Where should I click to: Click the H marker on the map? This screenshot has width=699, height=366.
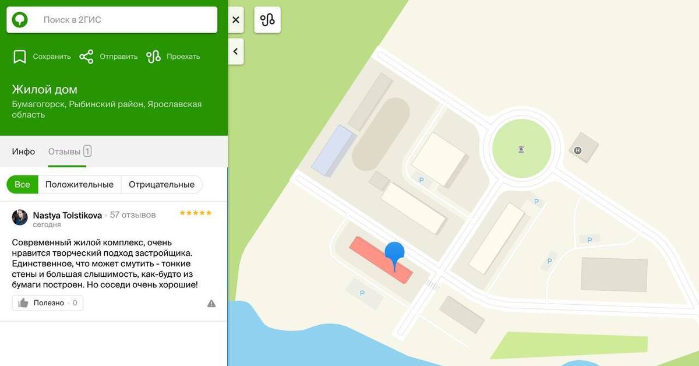tap(578, 150)
